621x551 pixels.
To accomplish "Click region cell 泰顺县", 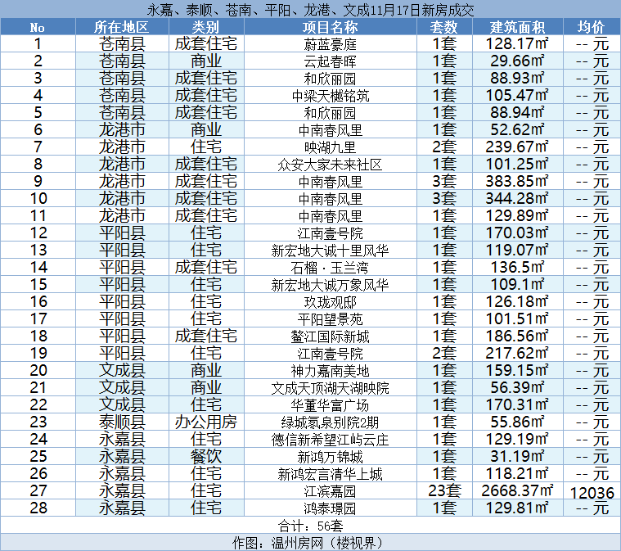I will pos(122,422).
